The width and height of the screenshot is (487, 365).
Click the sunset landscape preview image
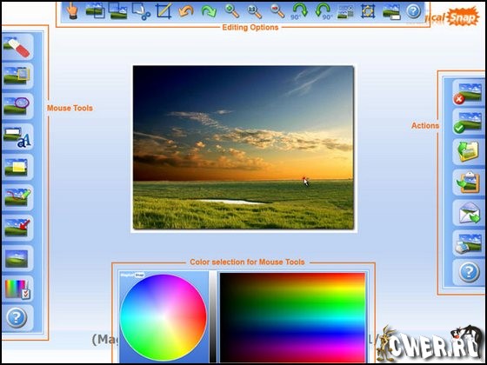tap(243, 148)
